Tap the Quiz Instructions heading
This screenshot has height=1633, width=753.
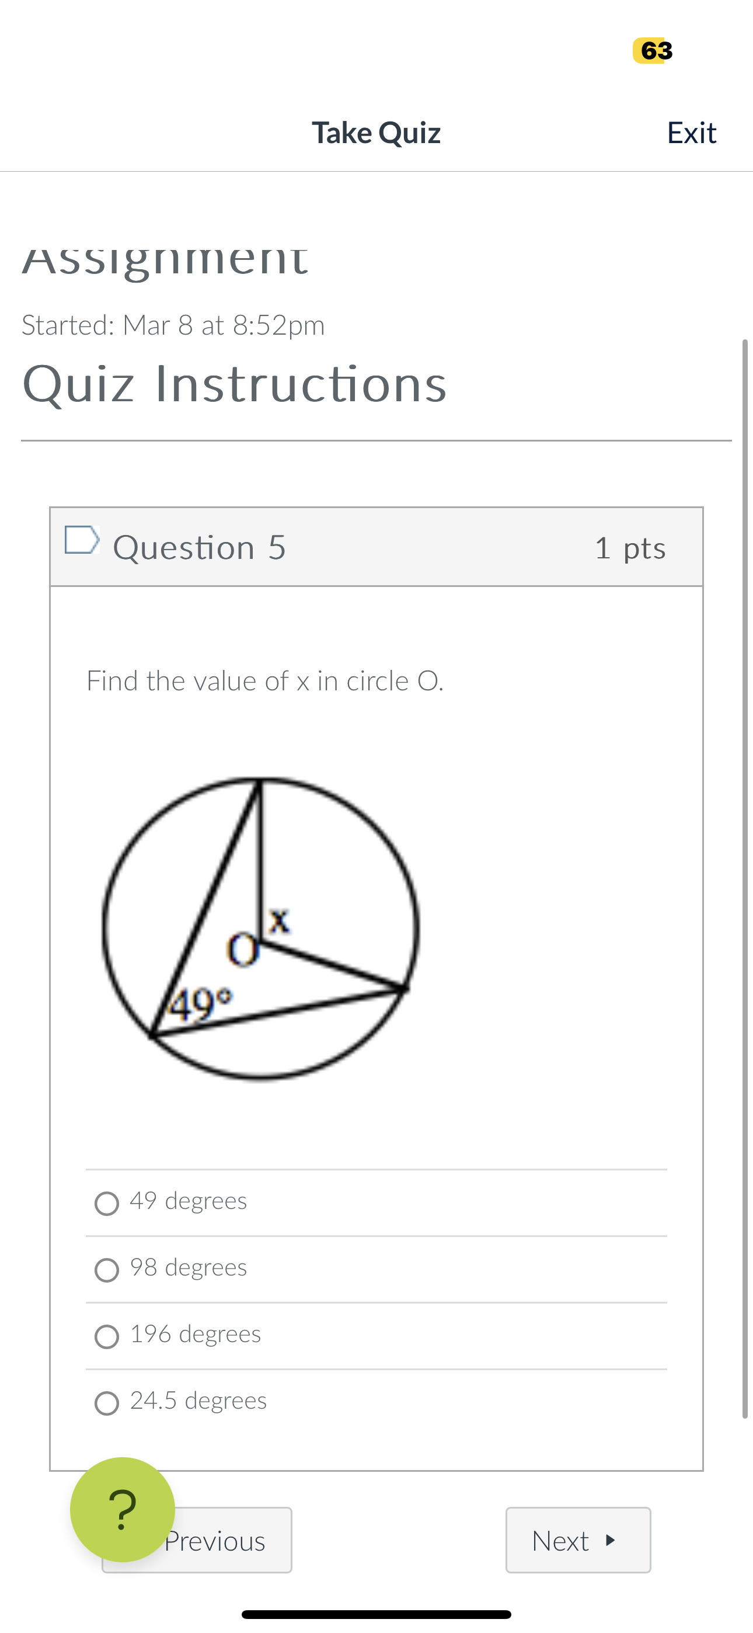point(235,385)
